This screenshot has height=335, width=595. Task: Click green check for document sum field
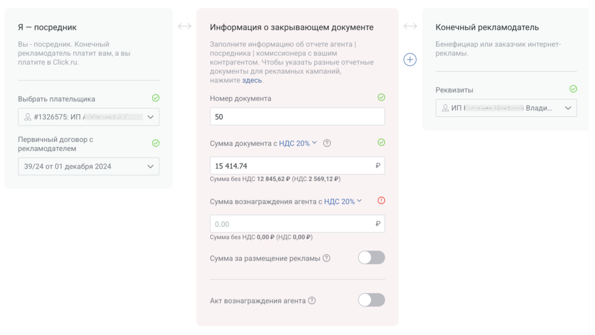coord(381,142)
